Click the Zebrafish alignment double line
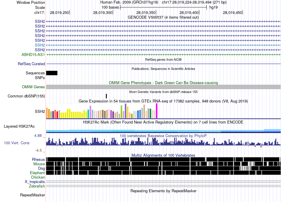Image resolution: width=281 pixels, height=202 pixels. coord(164,186)
